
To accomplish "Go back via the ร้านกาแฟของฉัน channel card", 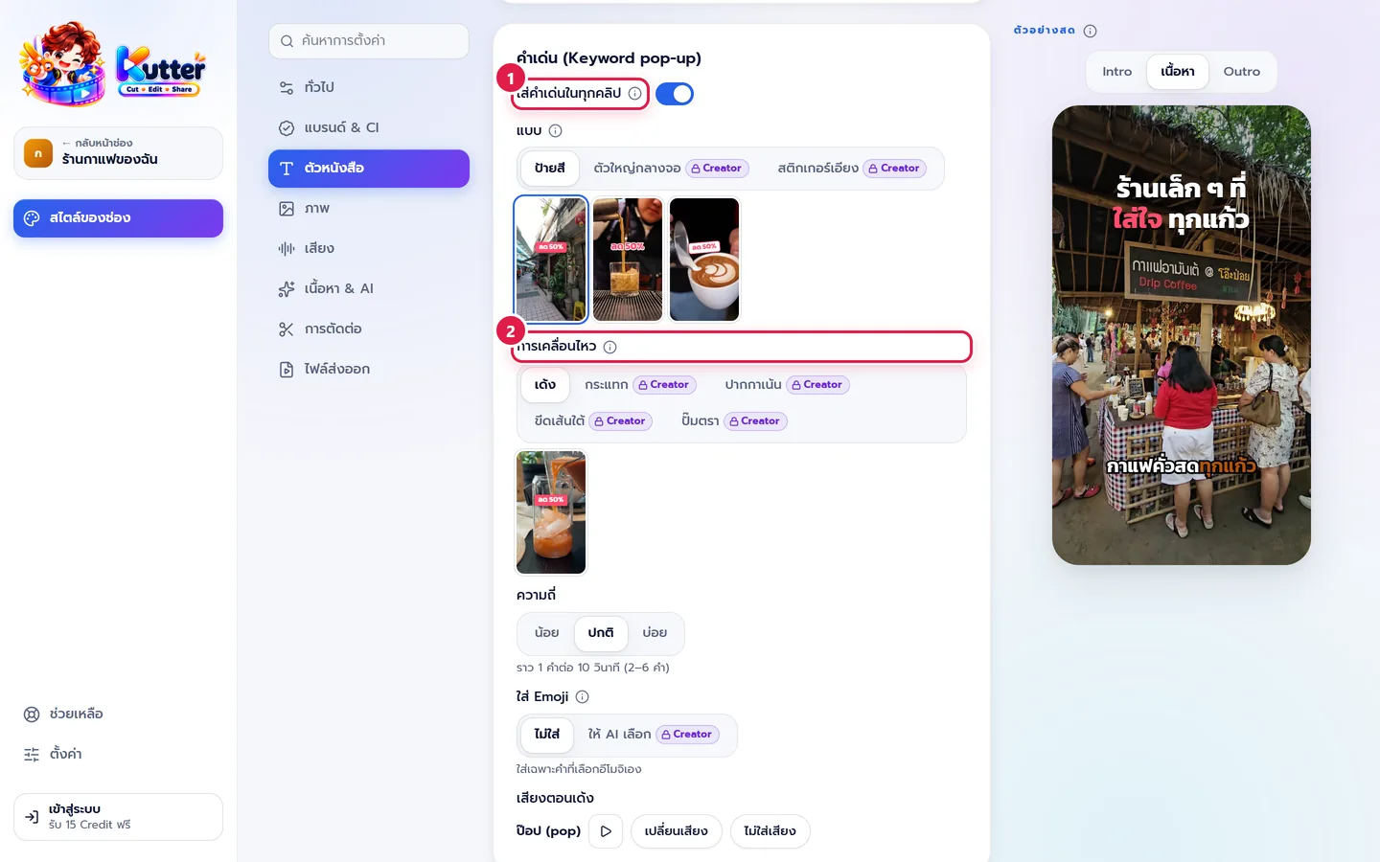I will pos(118,153).
